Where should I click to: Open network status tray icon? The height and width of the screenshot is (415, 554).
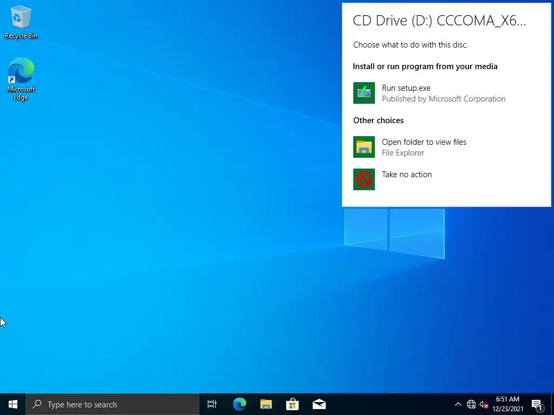tap(471, 404)
